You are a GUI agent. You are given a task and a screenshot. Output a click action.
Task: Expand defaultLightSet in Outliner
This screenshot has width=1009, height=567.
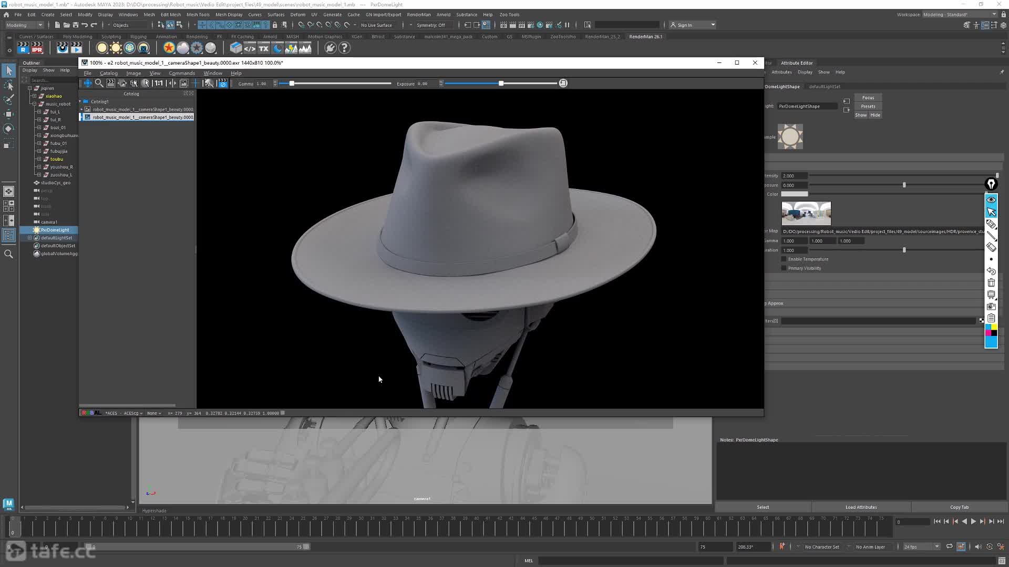tap(30, 238)
